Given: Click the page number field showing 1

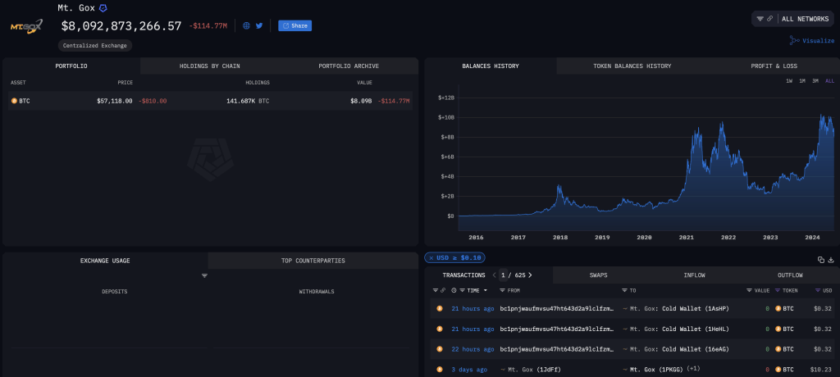Looking at the screenshot, I should tap(503, 275).
